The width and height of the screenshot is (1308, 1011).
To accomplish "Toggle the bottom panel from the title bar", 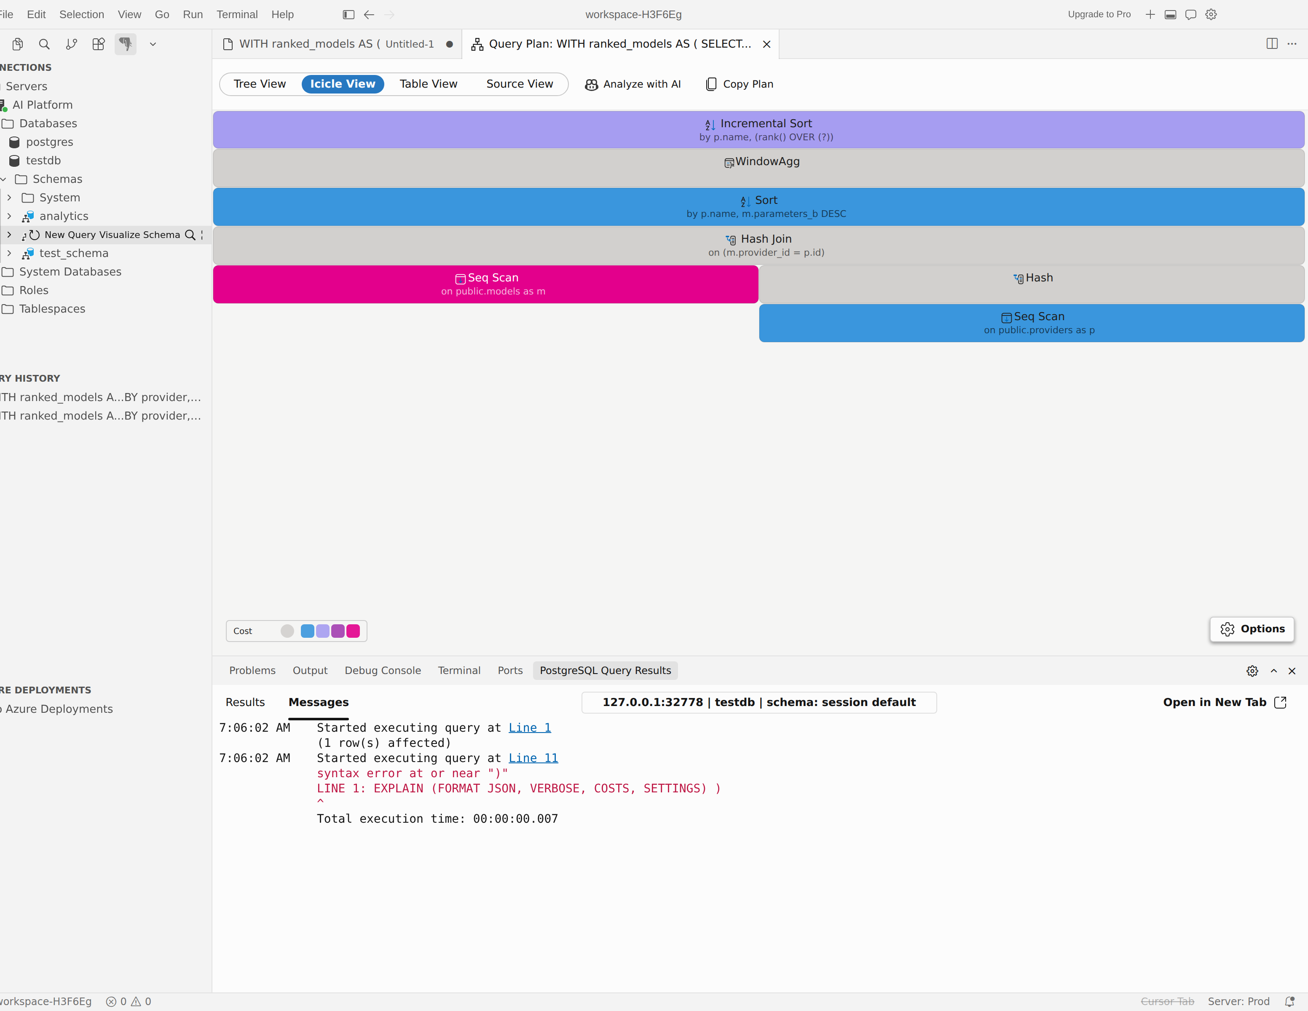I will click(1170, 14).
